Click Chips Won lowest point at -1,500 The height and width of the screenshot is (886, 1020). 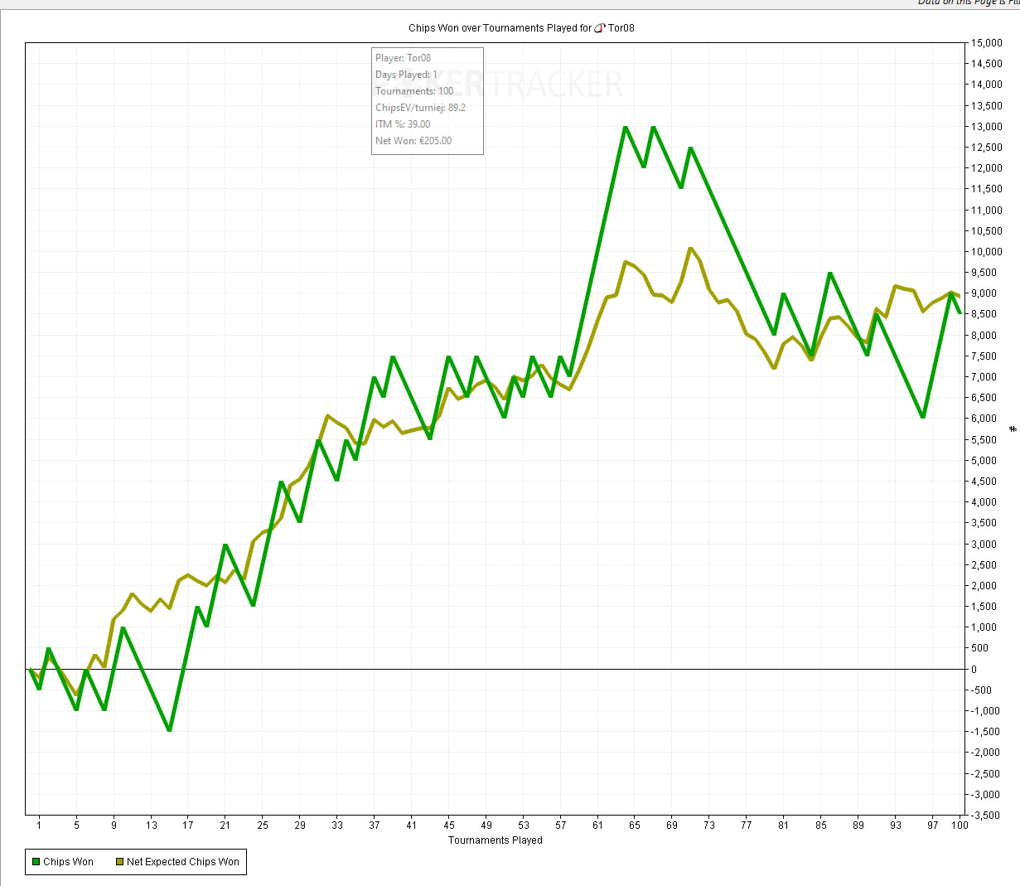click(x=169, y=730)
